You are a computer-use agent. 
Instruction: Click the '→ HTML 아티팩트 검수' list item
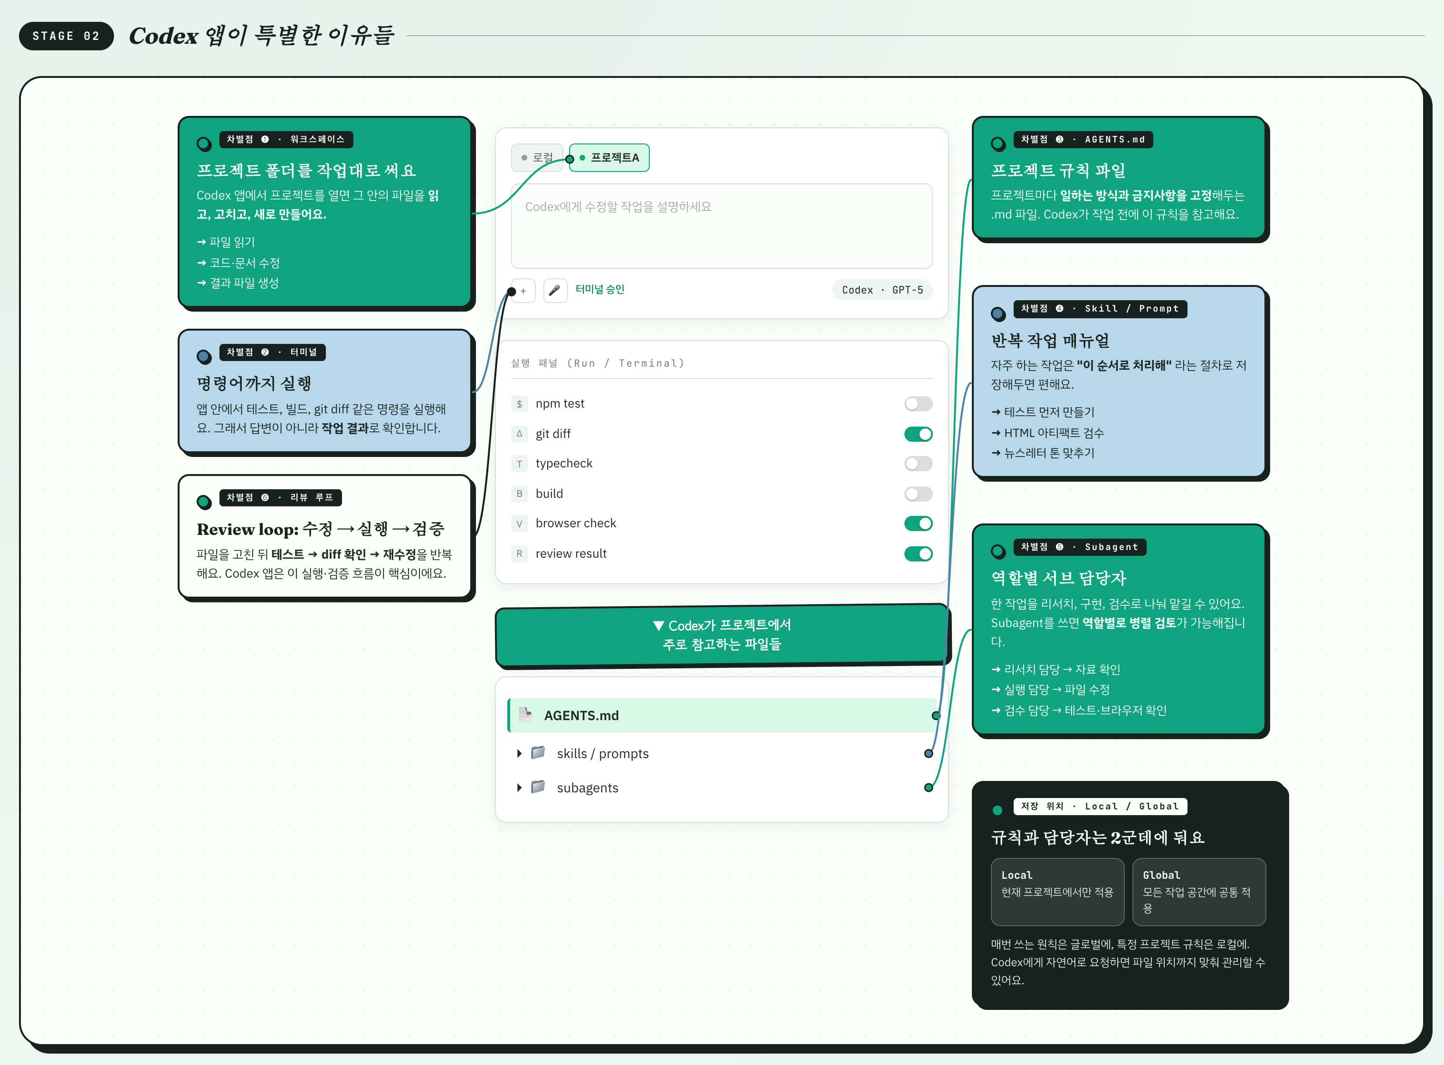tap(1047, 433)
